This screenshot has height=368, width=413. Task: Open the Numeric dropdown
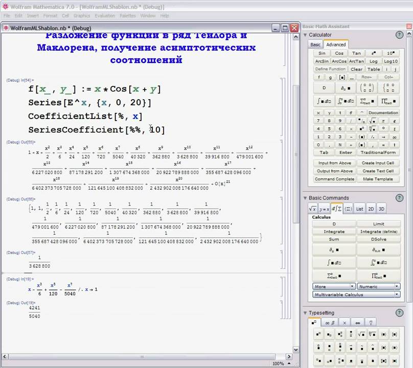click(x=378, y=286)
